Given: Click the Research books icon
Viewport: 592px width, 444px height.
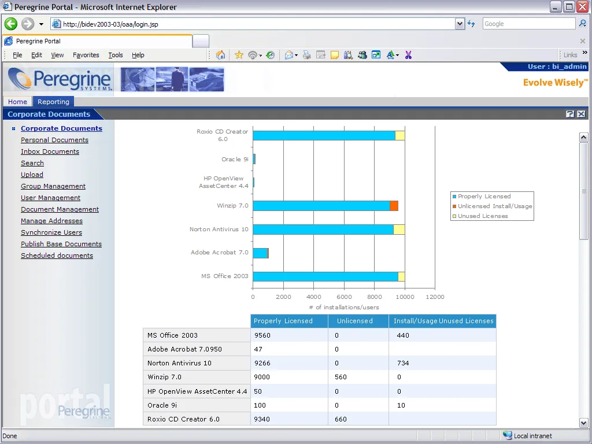Looking at the screenshot, I should click(x=348, y=55).
